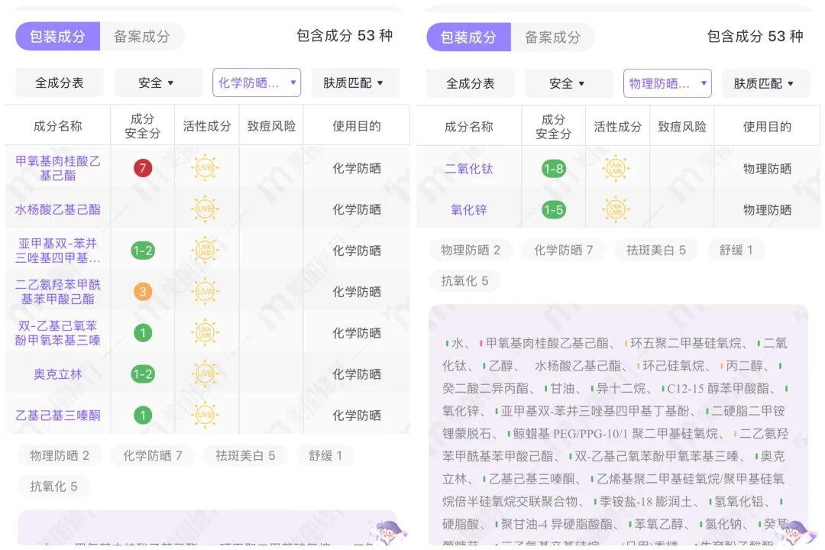Click UVB icon in 乙基己基三嗪酮 row
The height and width of the screenshot is (550, 825).
pyautogui.click(x=205, y=416)
